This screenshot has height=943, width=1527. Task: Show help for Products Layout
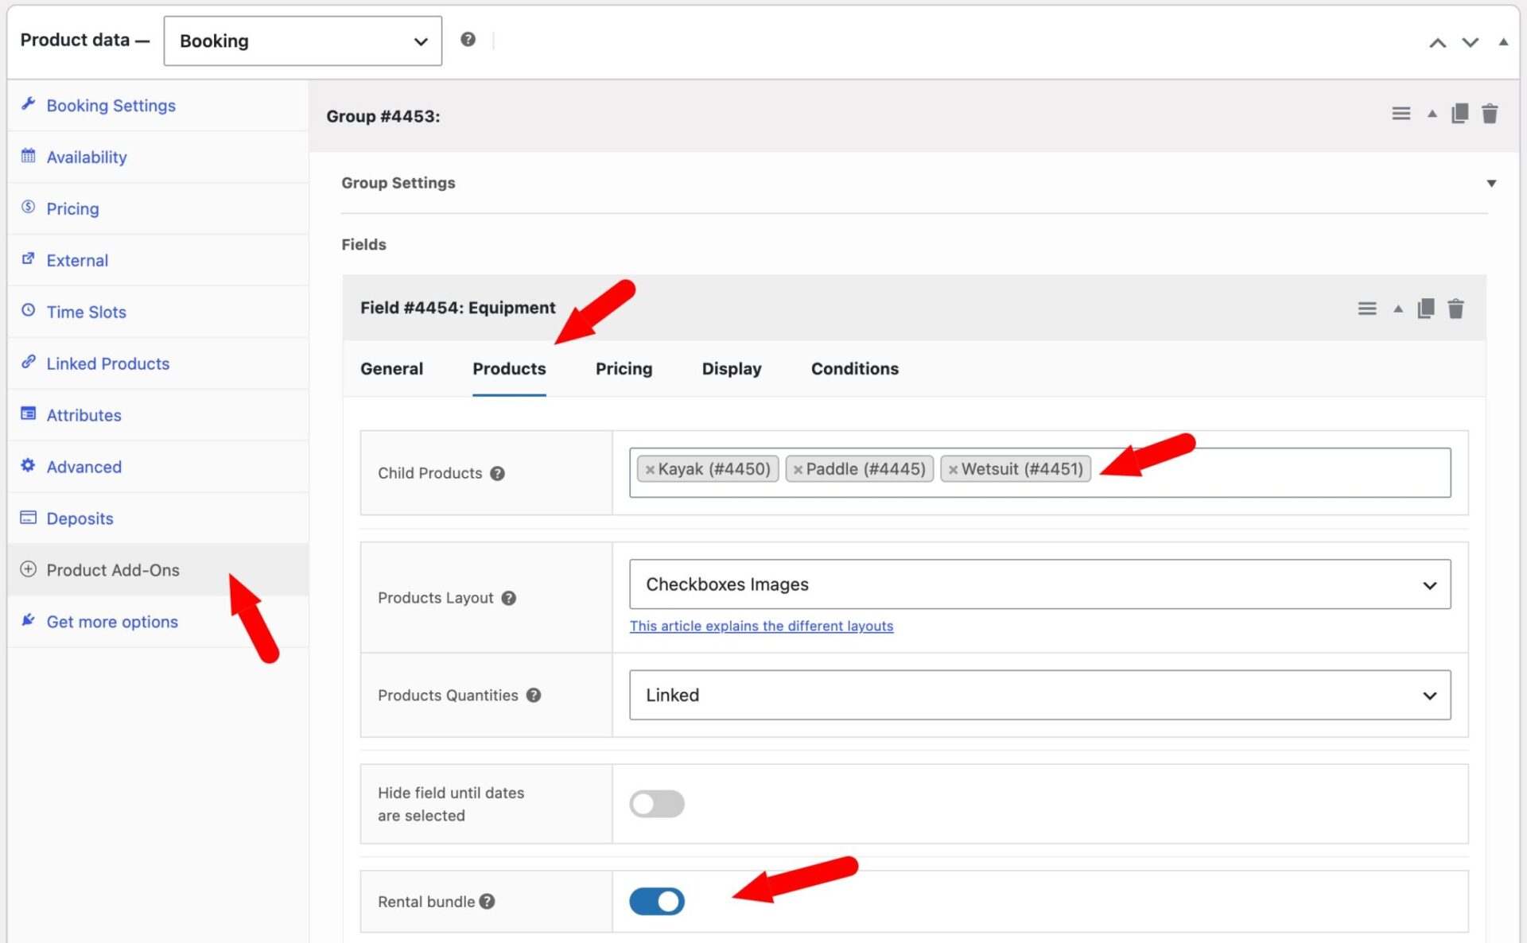click(x=508, y=598)
